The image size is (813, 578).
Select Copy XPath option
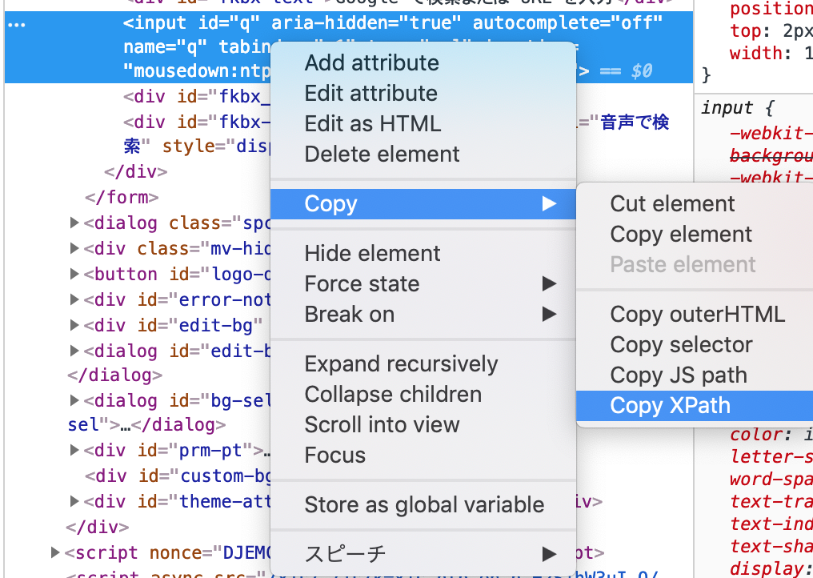click(695, 406)
